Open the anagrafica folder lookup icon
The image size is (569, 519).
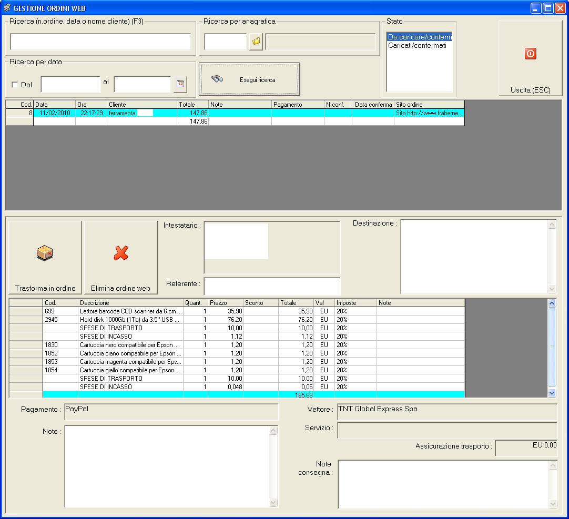256,42
